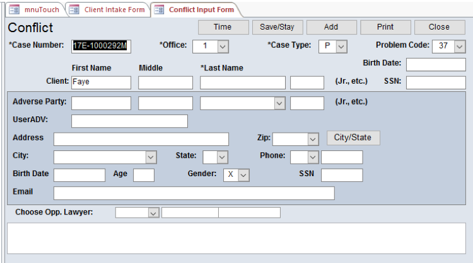This screenshot has width=473, height=263.
Task: Expand the Problem Code dropdown
Action: coord(459,47)
